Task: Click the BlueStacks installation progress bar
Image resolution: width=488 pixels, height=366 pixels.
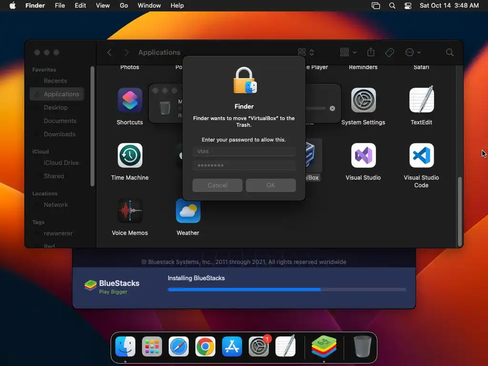Action: [286, 289]
